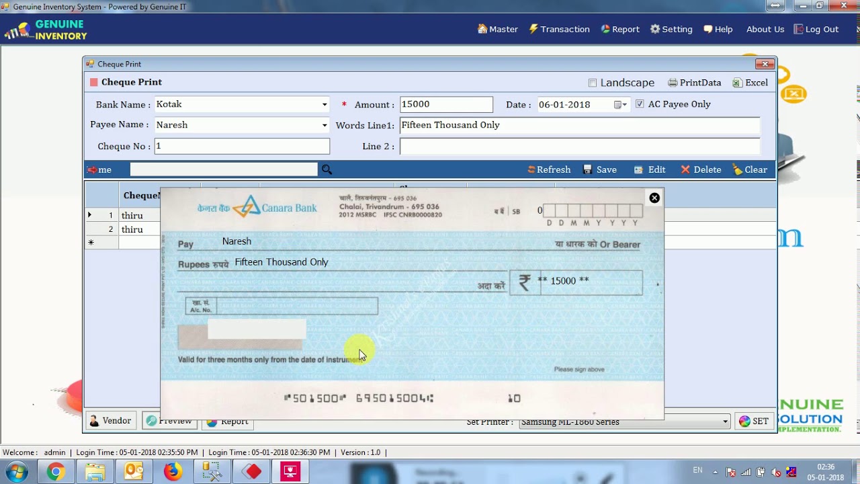Click the Log Out link
The width and height of the screenshot is (860, 484).
tap(816, 29)
